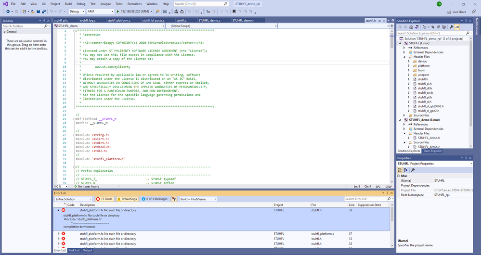
Task: Expand the Source Files node under STUHFL
Action: (404, 115)
